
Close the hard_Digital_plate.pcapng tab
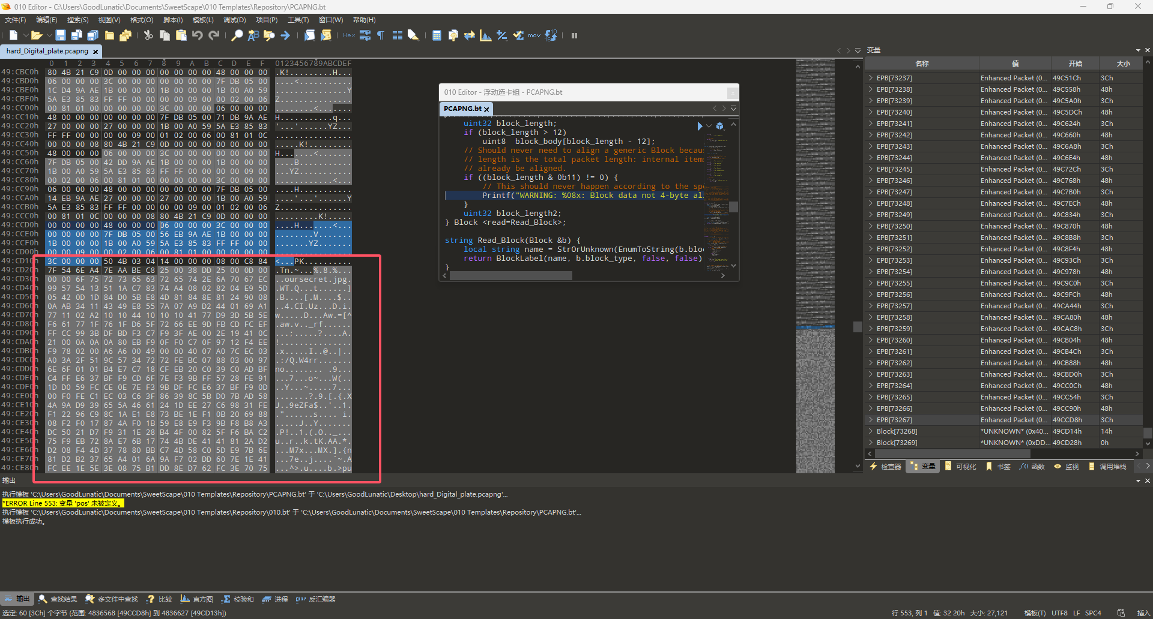[x=95, y=52]
